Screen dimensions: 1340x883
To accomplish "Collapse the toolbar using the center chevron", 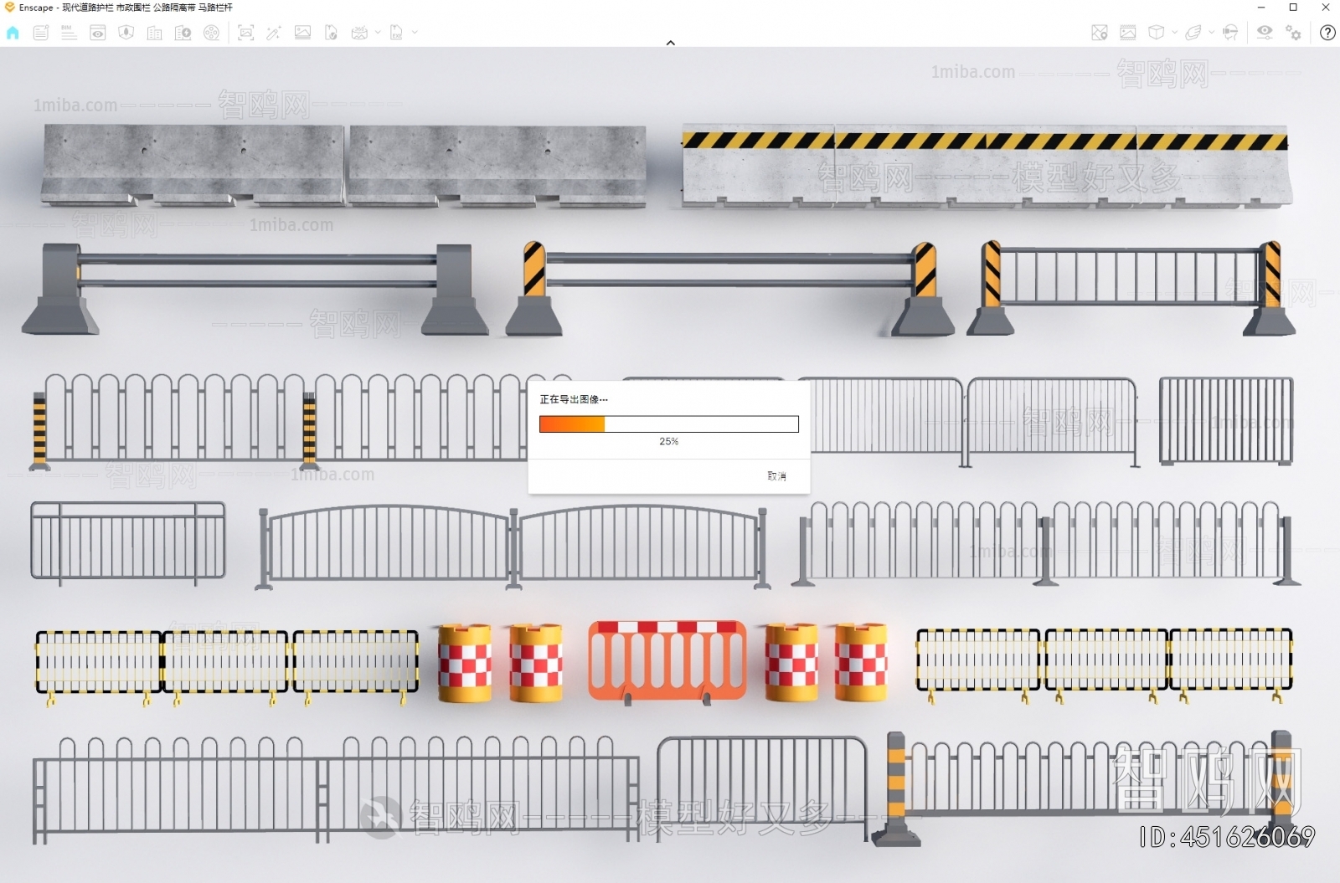I will pyautogui.click(x=670, y=43).
